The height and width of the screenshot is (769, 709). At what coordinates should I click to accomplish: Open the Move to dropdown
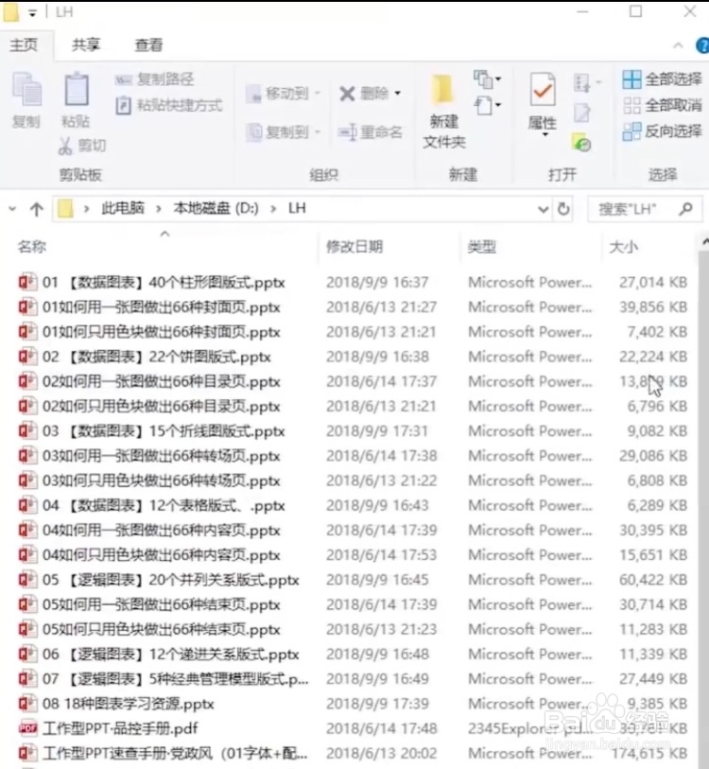[x=284, y=94]
